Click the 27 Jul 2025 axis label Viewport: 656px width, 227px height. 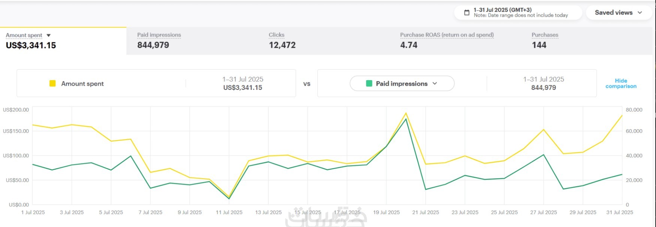[x=543, y=212]
